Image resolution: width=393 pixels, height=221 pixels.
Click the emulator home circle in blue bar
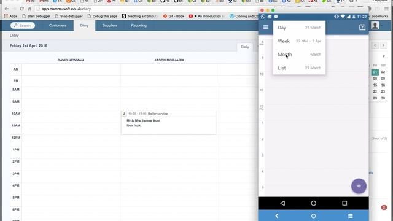tap(313, 215)
